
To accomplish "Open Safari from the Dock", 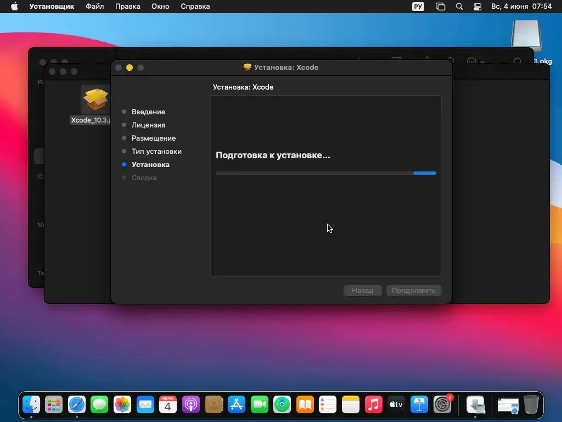I will tap(77, 405).
